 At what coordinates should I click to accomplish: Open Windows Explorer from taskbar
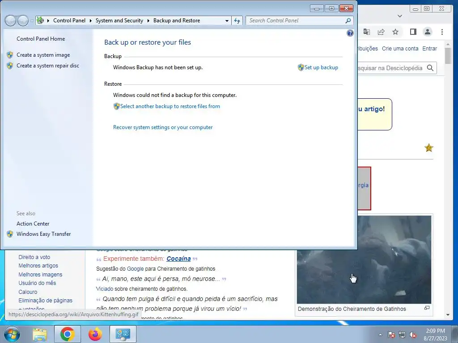(40, 334)
